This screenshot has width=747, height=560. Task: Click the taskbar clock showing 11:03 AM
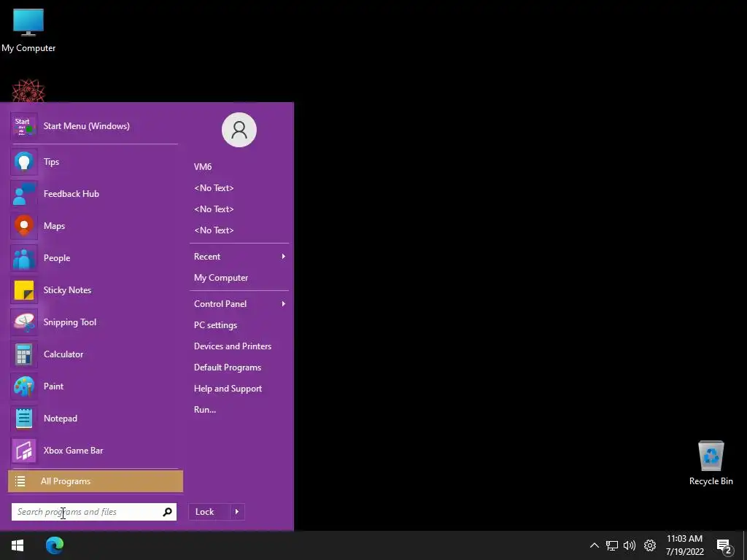tap(684, 545)
